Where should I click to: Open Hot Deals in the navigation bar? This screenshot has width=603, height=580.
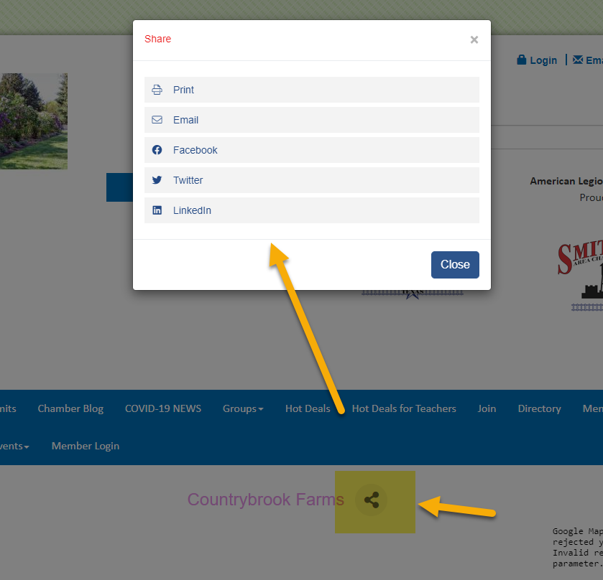coord(308,408)
